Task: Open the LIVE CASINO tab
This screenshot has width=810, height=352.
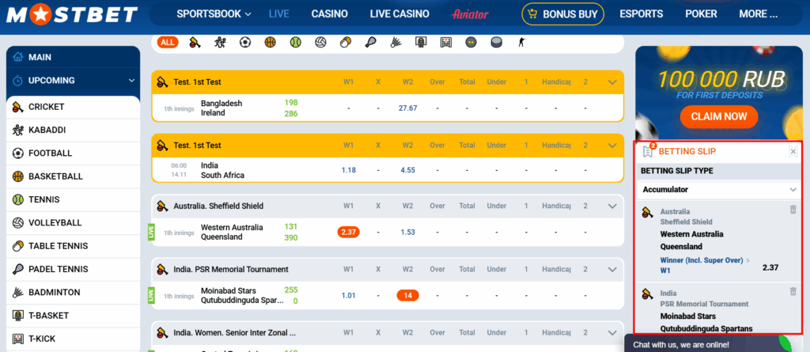Action: [399, 14]
